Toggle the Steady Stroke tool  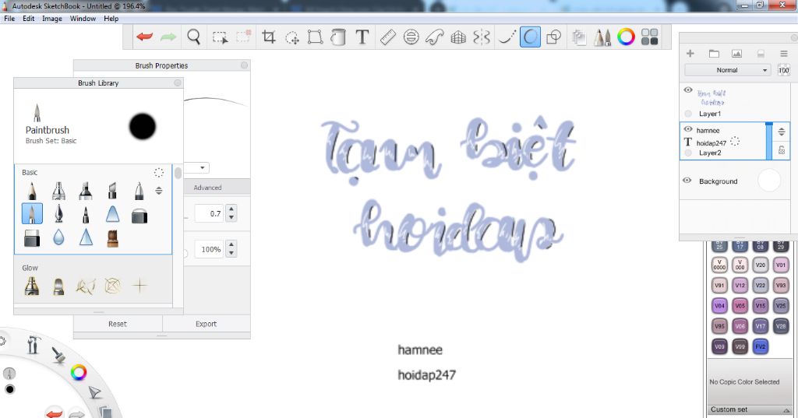[x=507, y=37]
